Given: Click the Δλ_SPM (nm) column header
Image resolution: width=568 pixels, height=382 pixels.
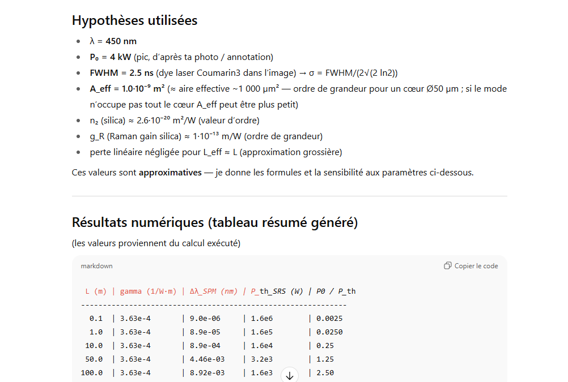Looking at the screenshot, I should 213,291.
